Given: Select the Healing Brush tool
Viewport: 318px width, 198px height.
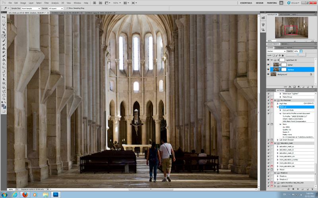Looking at the screenshot, I should (x=4, y=41).
